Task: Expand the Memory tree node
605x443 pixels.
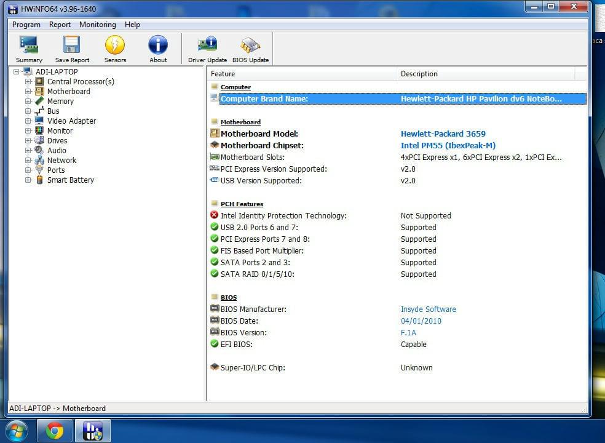Action: tap(28, 101)
